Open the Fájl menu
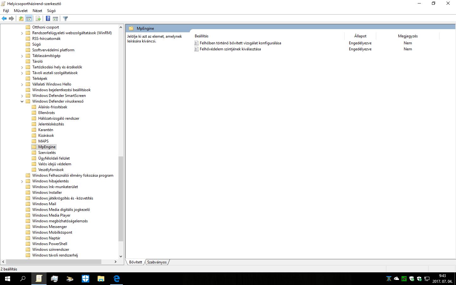The height and width of the screenshot is (285, 456). coord(6,11)
